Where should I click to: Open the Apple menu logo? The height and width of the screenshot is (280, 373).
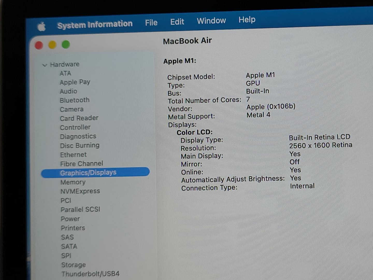(x=41, y=26)
